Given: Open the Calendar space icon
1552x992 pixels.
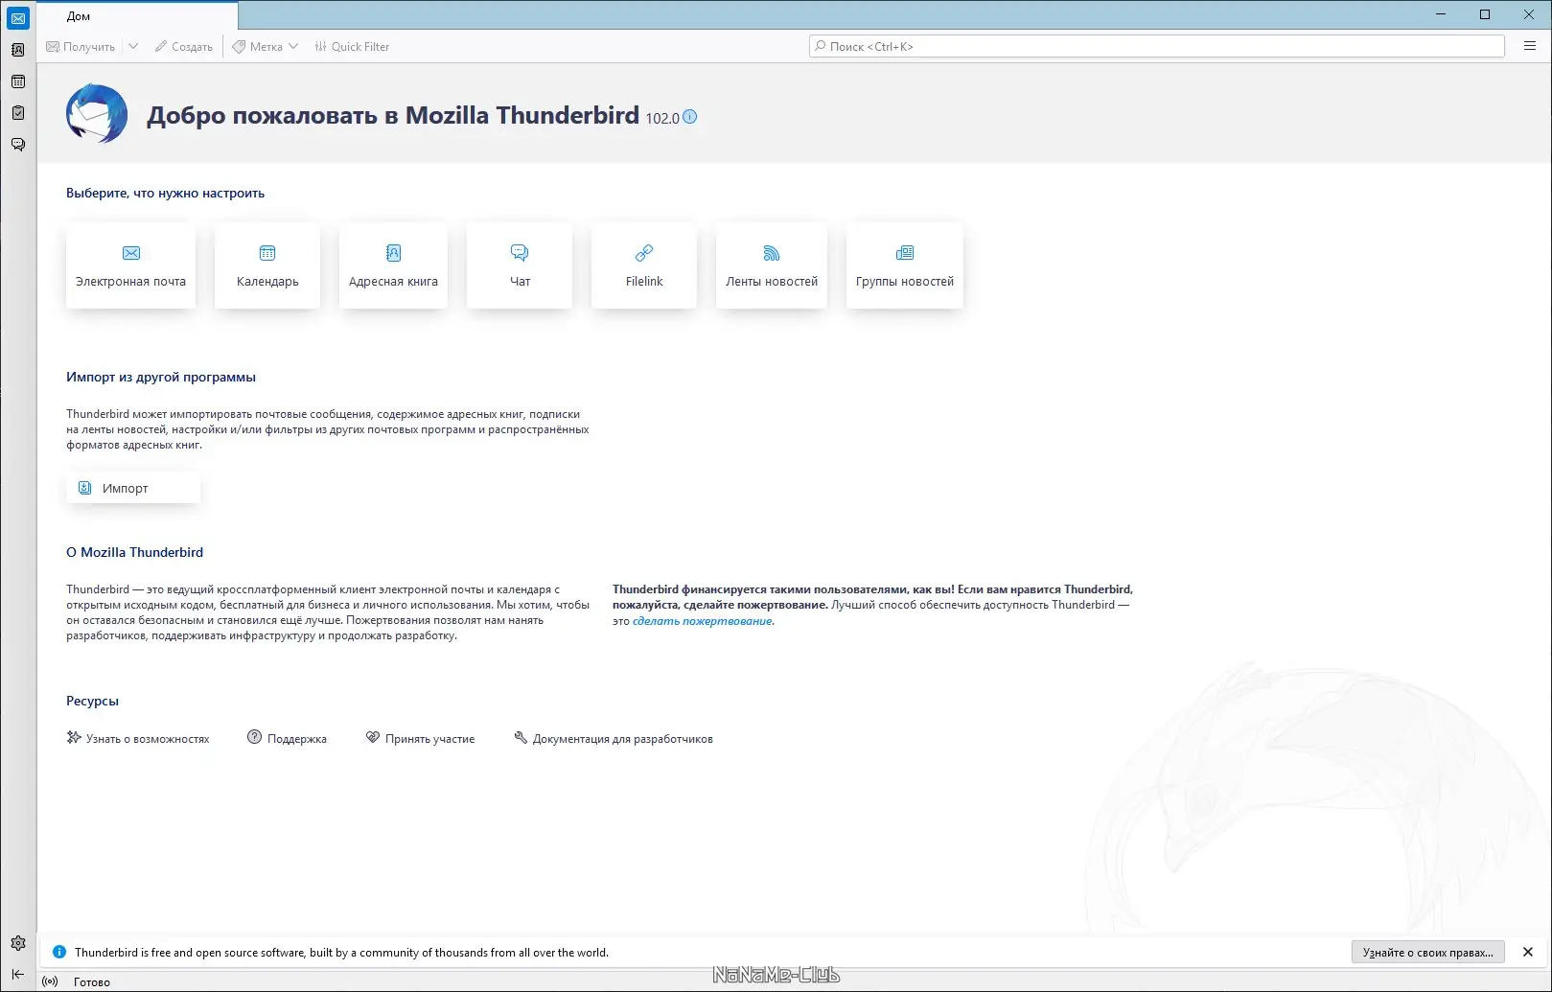Looking at the screenshot, I should [x=18, y=81].
